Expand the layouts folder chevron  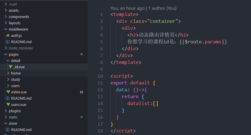point(6,23)
